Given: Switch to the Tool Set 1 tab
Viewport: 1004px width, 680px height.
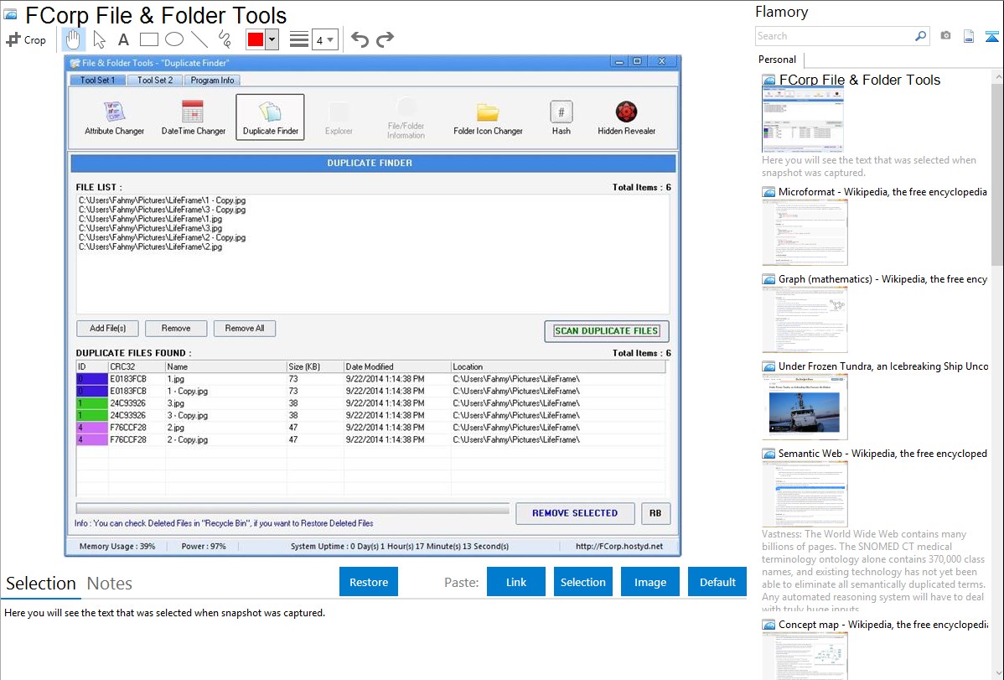Looking at the screenshot, I should tap(98, 80).
